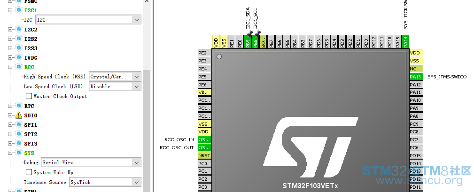Expand the RTC tree node

click(x=10, y=106)
